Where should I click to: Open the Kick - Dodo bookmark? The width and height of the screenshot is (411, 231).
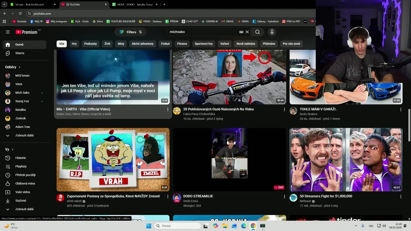click(80, 21)
